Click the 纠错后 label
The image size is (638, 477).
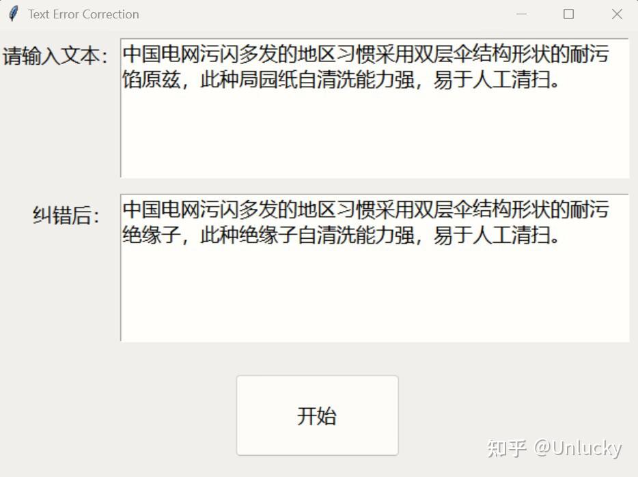pyautogui.click(x=66, y=215)
